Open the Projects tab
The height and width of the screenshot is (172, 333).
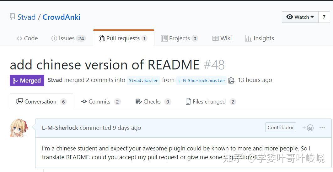pyautogui.click(x=179, y=38)
